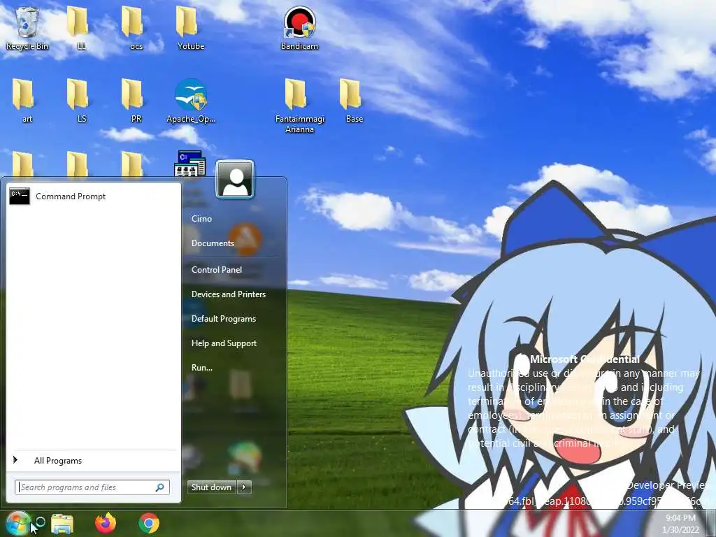This screenshot has width=716, height=537.
Task: Launch Google Chrome from the taskbar
Action: (149, 523)
